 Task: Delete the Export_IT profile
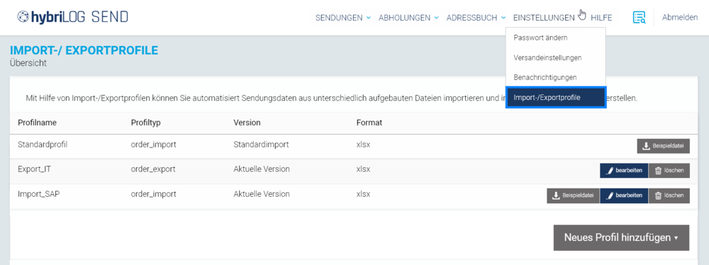point(669,171)
